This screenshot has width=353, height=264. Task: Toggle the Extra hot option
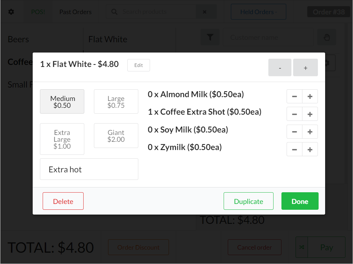click(89, 169)
